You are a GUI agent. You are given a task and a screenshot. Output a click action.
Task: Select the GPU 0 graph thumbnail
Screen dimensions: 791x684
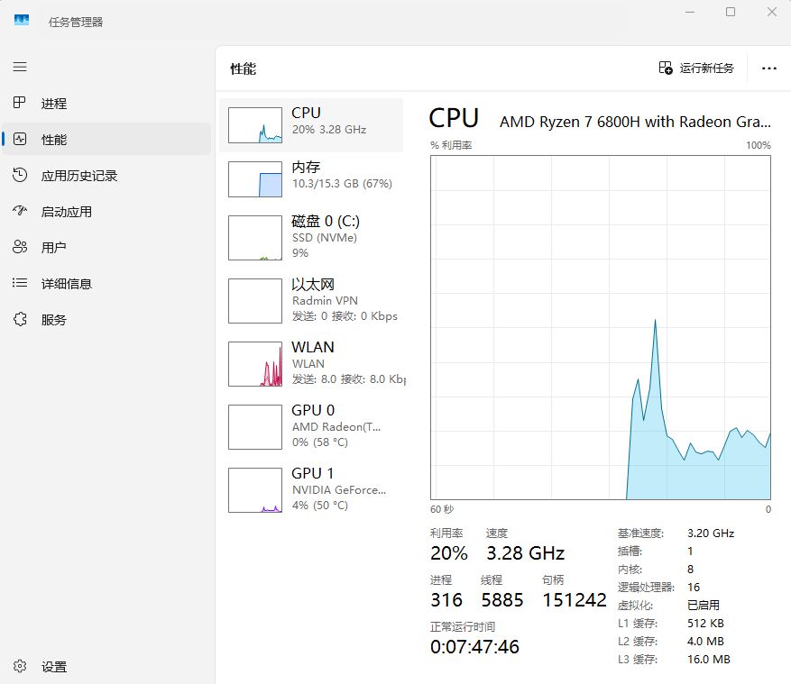(255, 427)
